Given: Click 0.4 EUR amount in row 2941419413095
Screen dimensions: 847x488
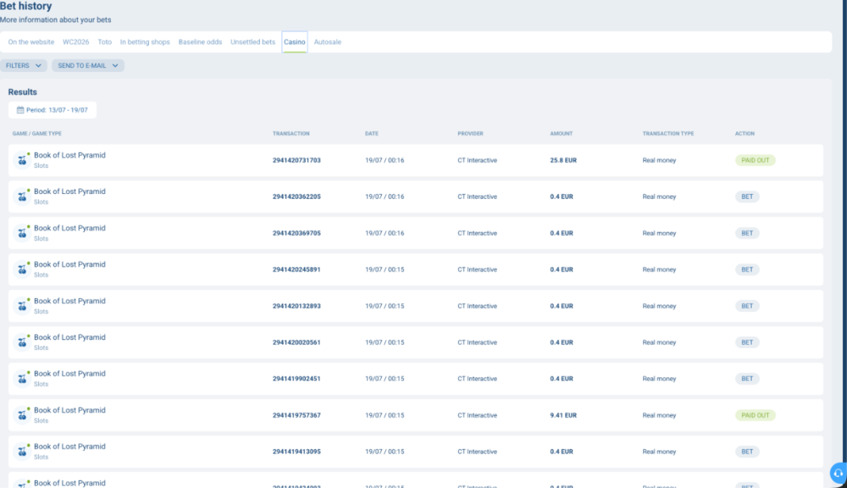Looking at the screenshot, I should (562, 452).
